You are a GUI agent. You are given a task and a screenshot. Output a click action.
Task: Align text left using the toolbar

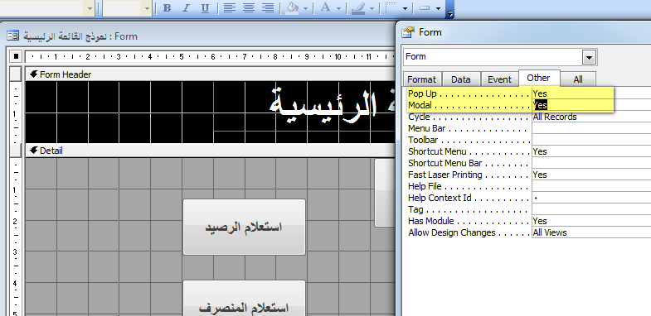tap(229, 8)
